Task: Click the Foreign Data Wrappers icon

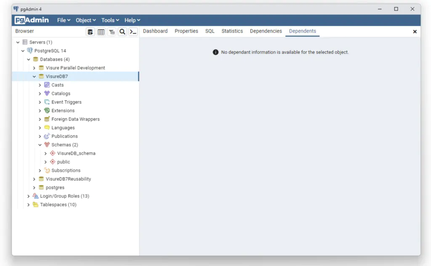Action: coord(47,119)
